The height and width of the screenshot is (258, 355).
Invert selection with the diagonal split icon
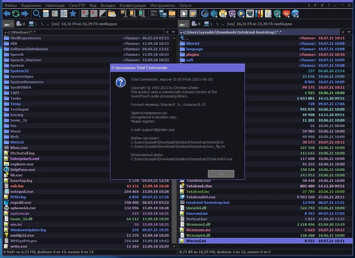pyautogui.click(x=103, y=14)
